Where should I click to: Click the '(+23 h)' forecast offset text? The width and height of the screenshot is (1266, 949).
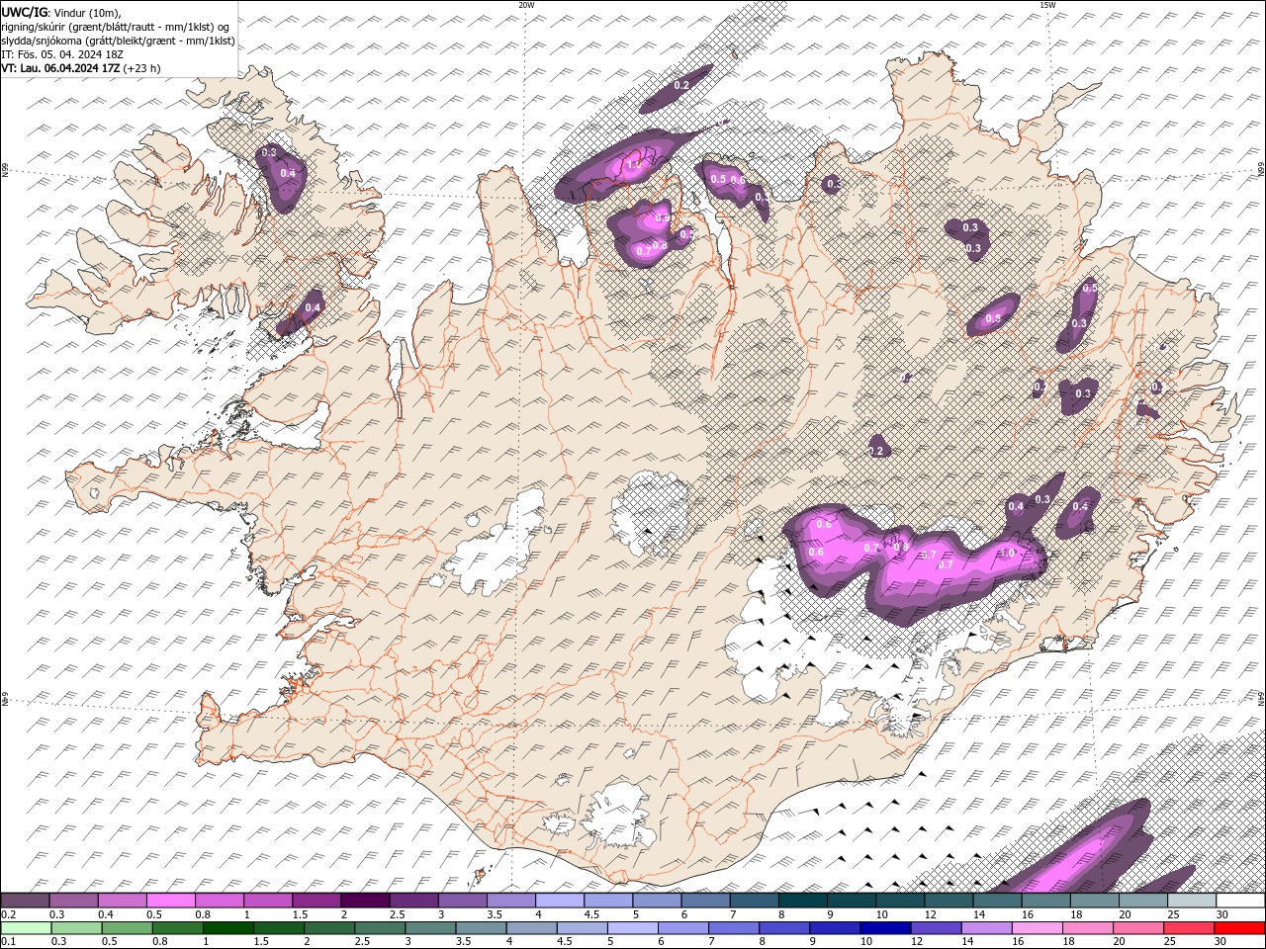click(142, 68)
